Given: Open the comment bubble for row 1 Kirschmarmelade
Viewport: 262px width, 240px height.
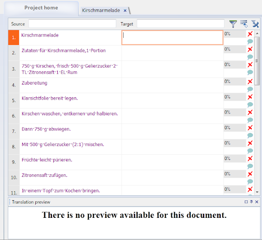Looking at the screenshot, I should (x=250, y=41).
